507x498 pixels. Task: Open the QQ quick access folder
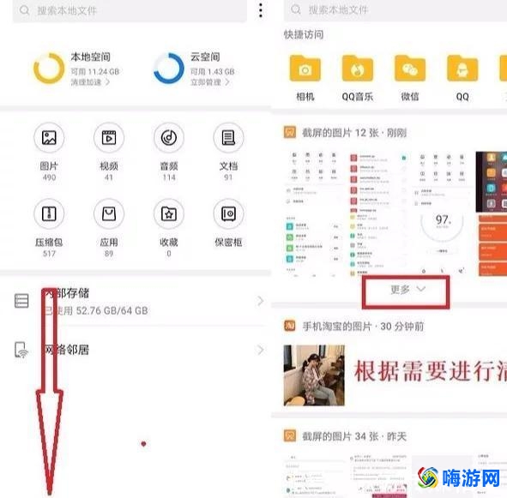point(462,69)
